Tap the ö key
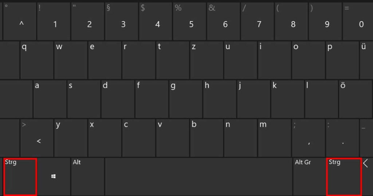 click(x=355, y=99)
